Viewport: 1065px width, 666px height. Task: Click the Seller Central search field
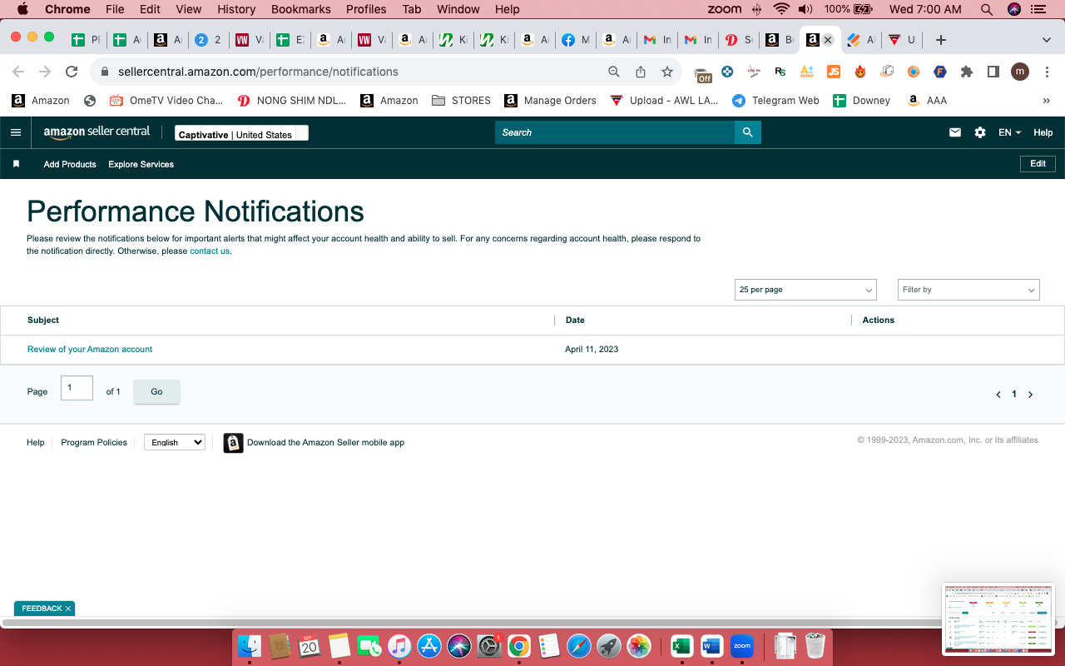(x=615, y=132)
